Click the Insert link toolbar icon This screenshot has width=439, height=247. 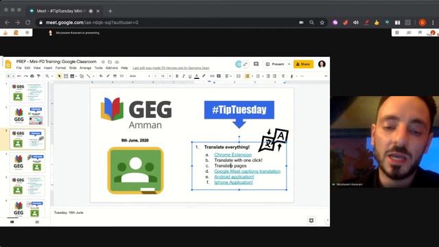point(212,76)
